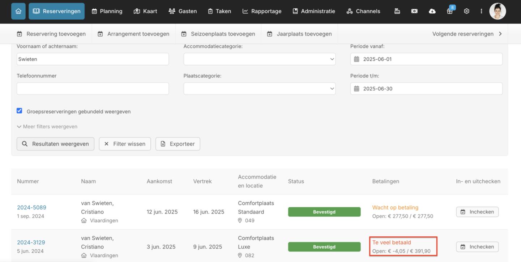This screenshot has height=262, width=521.
Task: Click calendar icon in Periode vanaf field
Action: coord(356,59)
